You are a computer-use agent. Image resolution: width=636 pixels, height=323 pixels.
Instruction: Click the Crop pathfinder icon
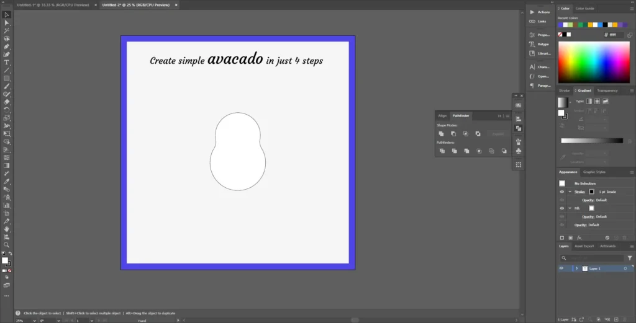click(479, 151)
